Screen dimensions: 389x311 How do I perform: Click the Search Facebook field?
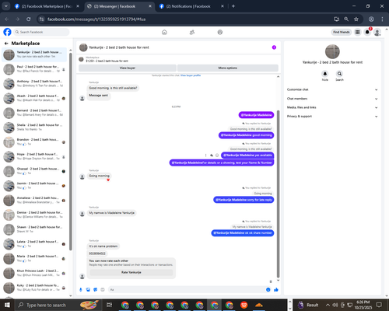(x=41, y=32)
